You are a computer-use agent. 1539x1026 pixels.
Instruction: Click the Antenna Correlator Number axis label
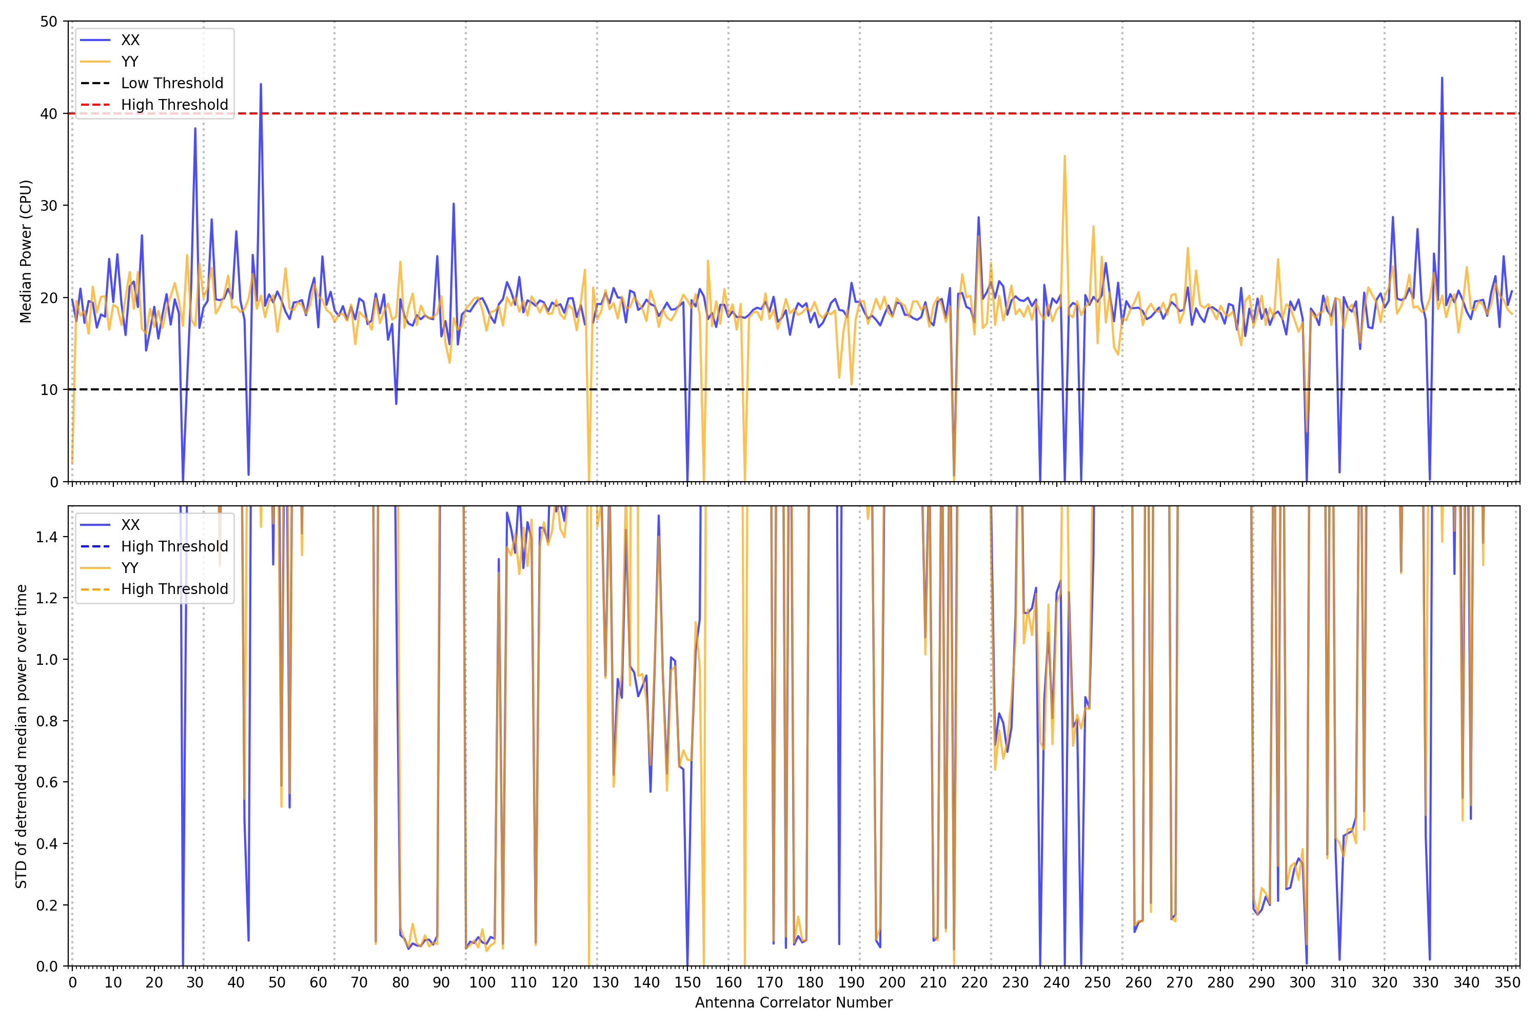(793, 1002)
